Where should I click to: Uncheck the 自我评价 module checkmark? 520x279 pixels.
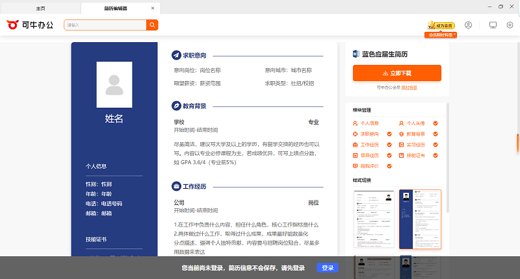point(389,166)
